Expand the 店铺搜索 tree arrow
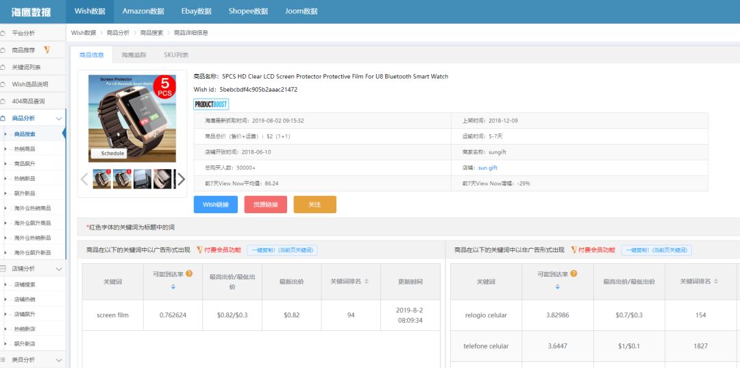This screenshot has height=368, width=740. click(x=5, y=285)
